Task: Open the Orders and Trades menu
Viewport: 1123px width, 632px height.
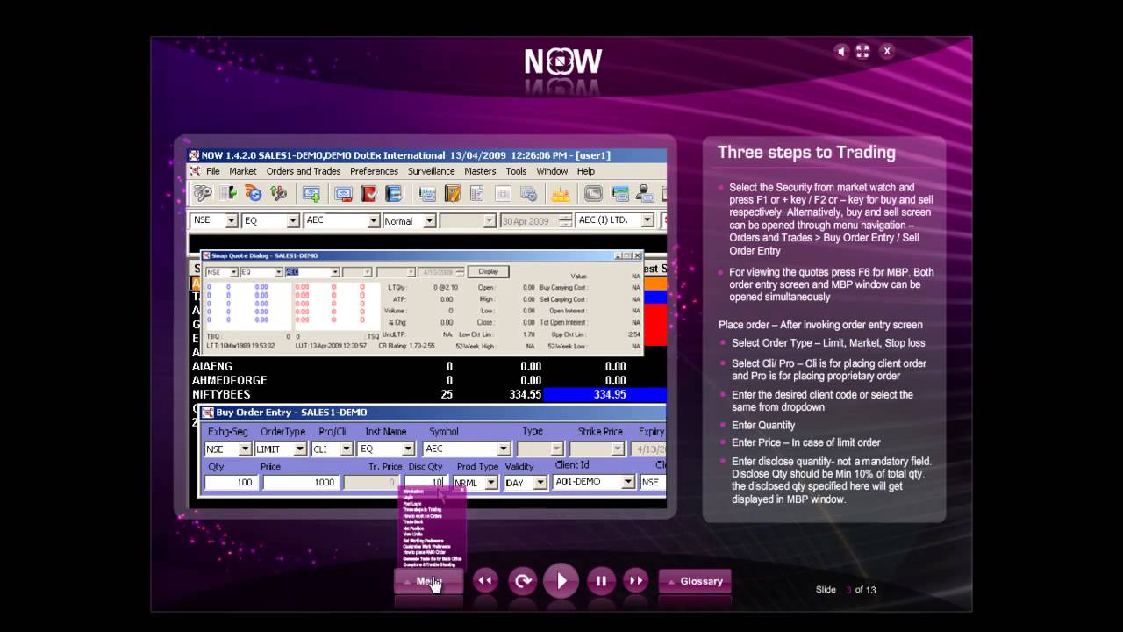Action: click(x=304, y=171)
